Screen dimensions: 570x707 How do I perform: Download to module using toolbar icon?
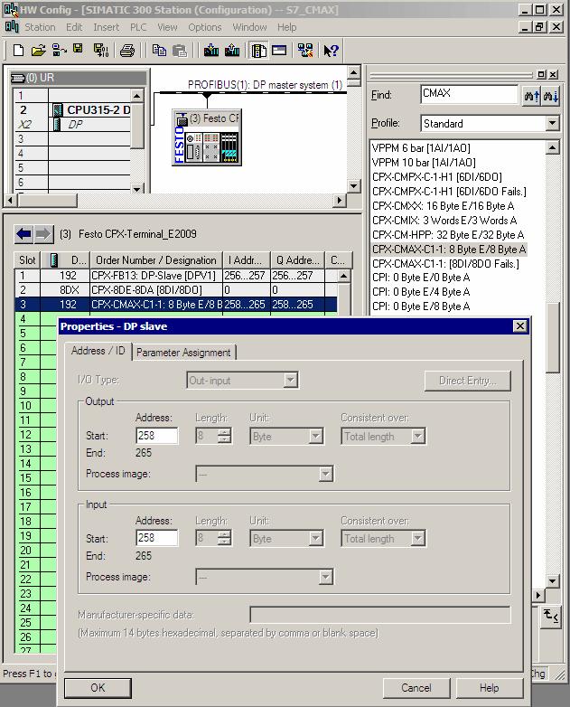point(210,50)
